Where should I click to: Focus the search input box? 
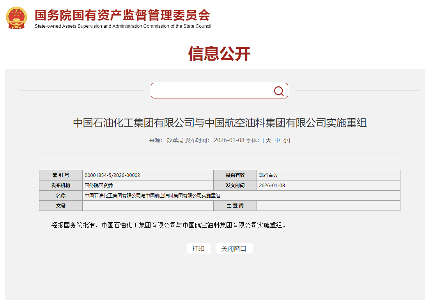coord(212,91)
